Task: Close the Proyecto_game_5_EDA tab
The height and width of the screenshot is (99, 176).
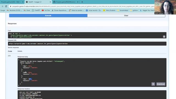Action: pos(23,2)
